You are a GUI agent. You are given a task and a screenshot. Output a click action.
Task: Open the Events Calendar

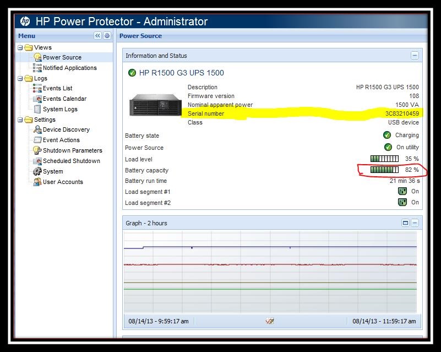coord(64,99)
